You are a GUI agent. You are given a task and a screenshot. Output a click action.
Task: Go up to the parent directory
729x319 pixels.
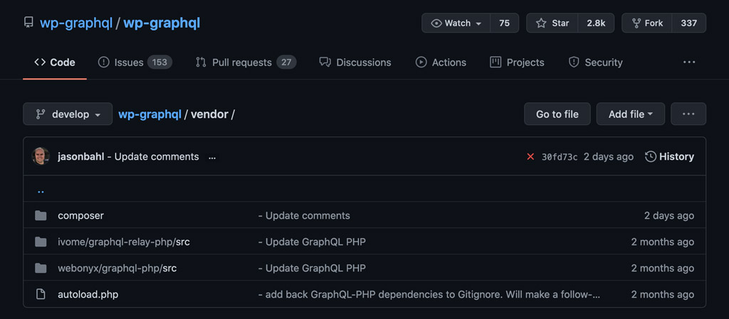tap(41, 190)
